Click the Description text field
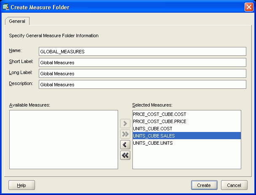Viewport: 256px width, 195px height. coord(142,84)
